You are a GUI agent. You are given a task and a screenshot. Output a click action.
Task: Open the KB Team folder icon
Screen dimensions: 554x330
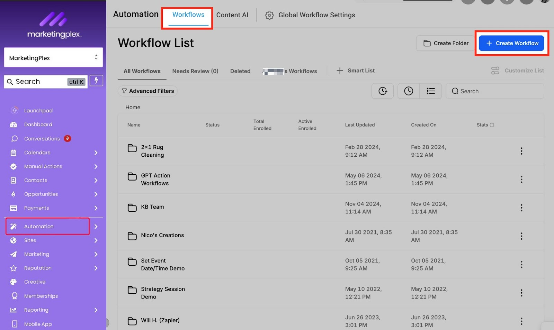click(x=132, y=208)
